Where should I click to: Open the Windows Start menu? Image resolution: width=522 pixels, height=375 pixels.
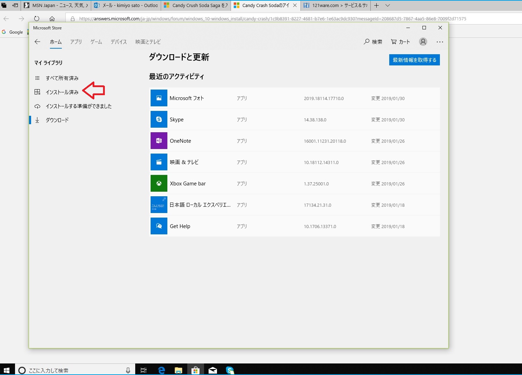pyautogui.click(x=6, y=370)
